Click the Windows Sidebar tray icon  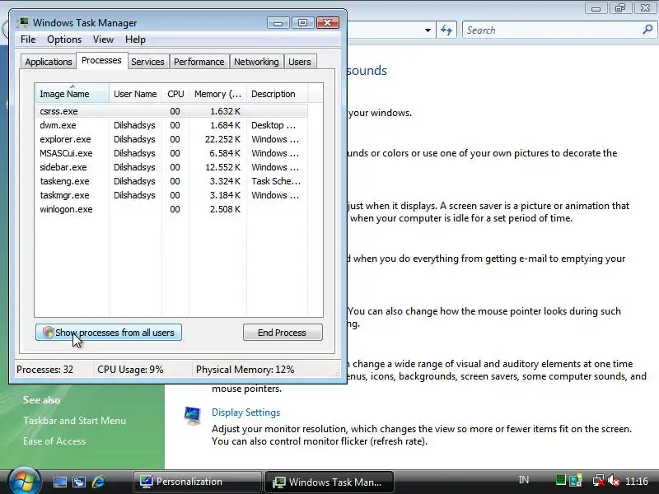(x=576, y=480)
